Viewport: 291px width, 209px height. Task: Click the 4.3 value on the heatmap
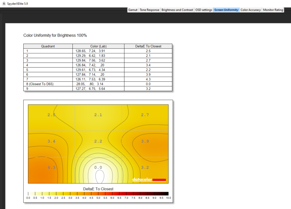click(x=51, y=168)
